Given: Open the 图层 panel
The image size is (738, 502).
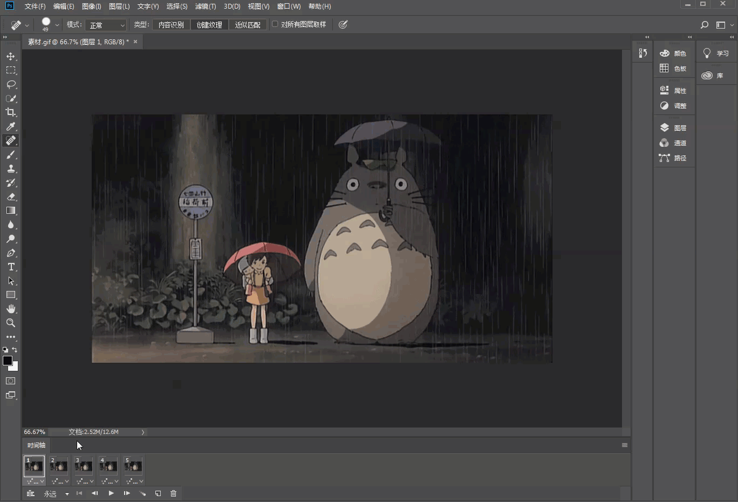Looking at the screenshot, I should (x=674, y=128).
